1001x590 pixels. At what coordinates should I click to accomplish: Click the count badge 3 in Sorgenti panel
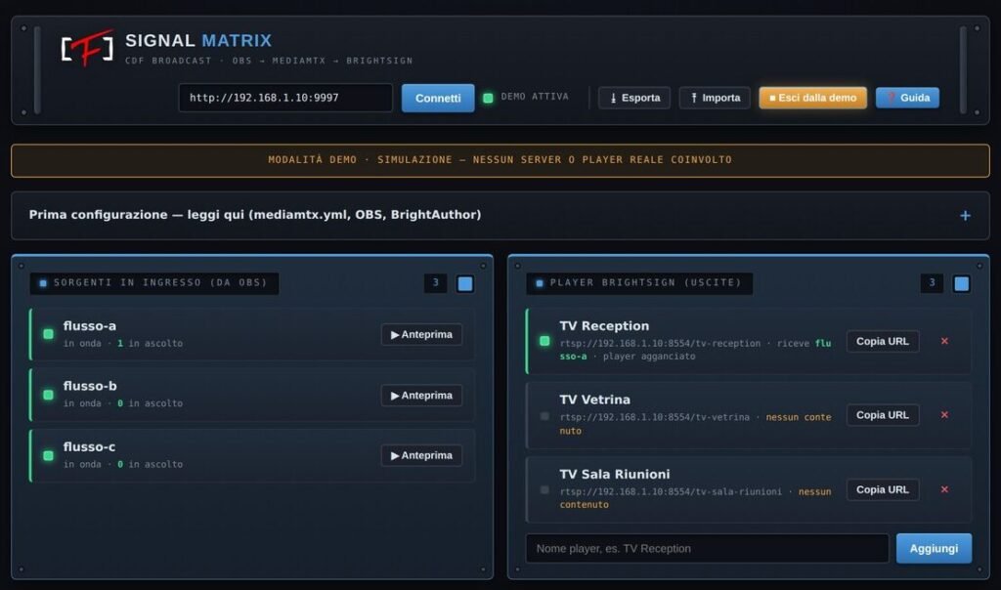[435, 283]
